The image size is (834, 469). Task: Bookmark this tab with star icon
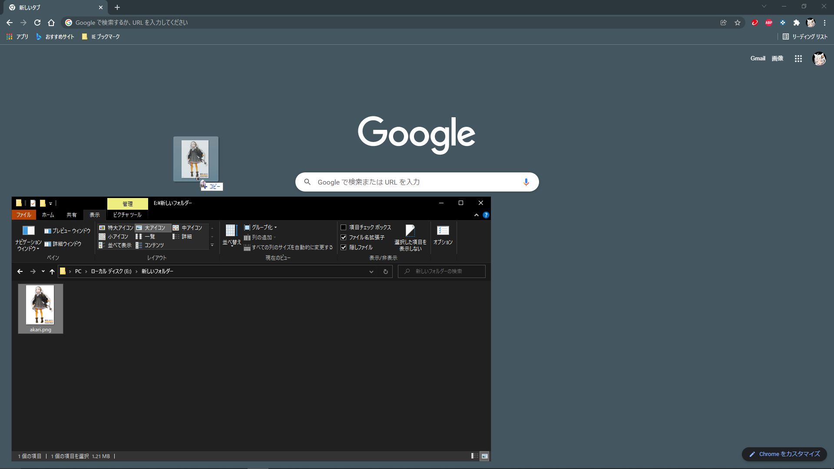point(738,23)
